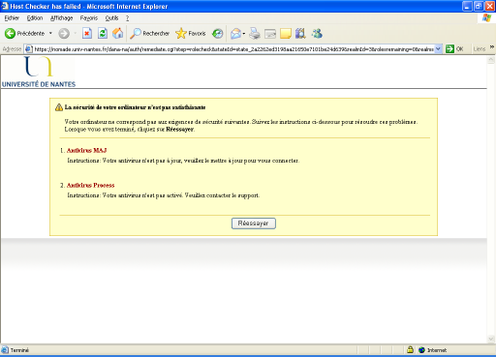Click the Windows flag throbber icon
This screenshot has width=496, height=357.
486,18
